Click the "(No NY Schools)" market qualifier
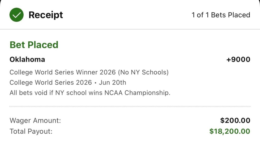The image size is (260, 141). (143, 72)
